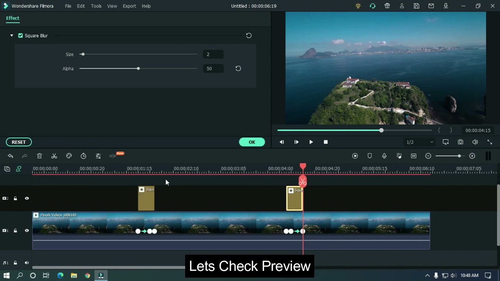Click the add track icon
This screenshot has width=500, height=281.
[x=7, y=169]
